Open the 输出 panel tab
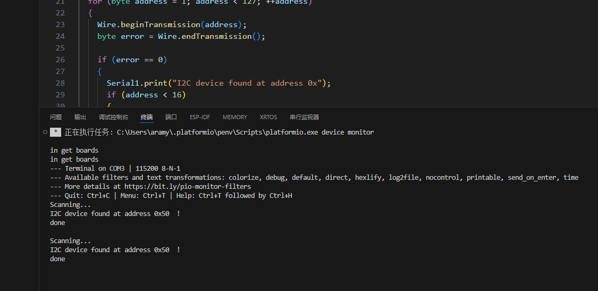The width and height of the screenshot is (598, 291). tap(80, 117)
